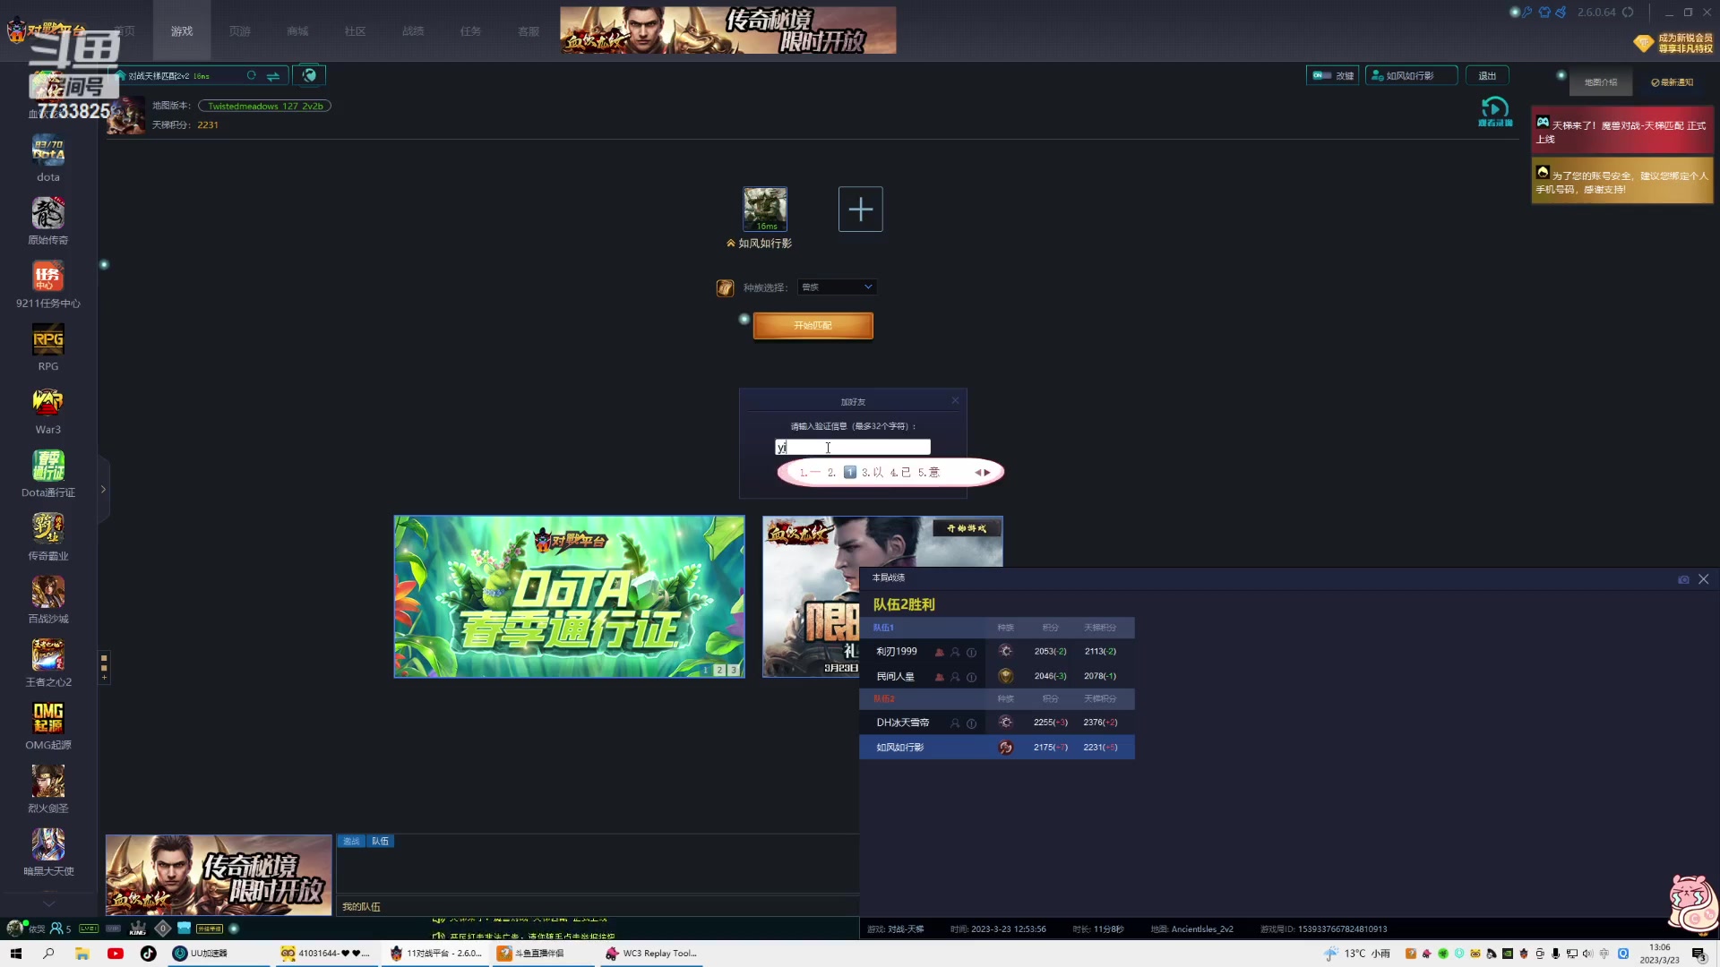Click the refresh icon in the room bar
This screenshot has width=1720, height=967.
click(x=252, y=76)
